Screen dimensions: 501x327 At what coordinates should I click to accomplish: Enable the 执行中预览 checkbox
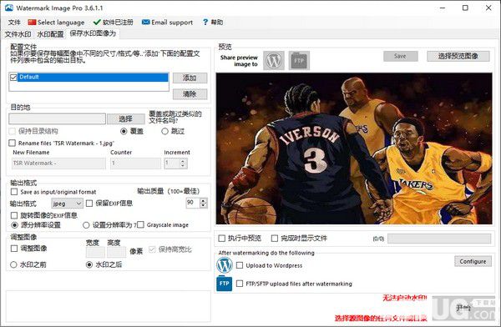pos(222,239)
